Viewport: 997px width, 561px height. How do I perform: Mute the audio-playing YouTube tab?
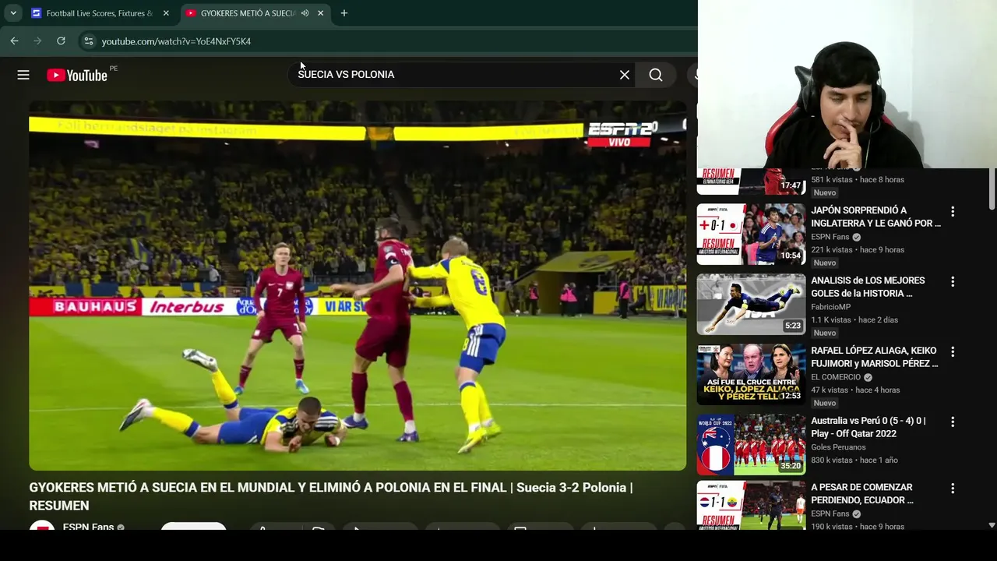305,13
